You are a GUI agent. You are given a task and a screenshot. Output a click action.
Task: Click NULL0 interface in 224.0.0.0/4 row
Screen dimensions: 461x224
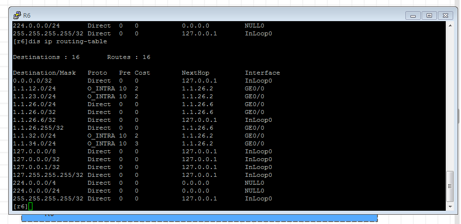click(255, 183)
